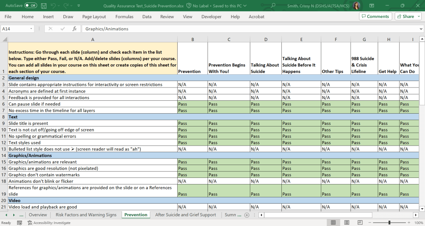Switch to Risk Factors and Warning Signs sheet

pyautogui.click(x=86, y=215)
